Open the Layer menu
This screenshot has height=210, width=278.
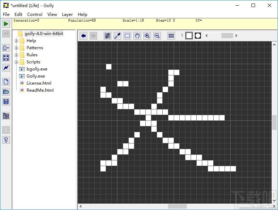click(x=67, y=15)
